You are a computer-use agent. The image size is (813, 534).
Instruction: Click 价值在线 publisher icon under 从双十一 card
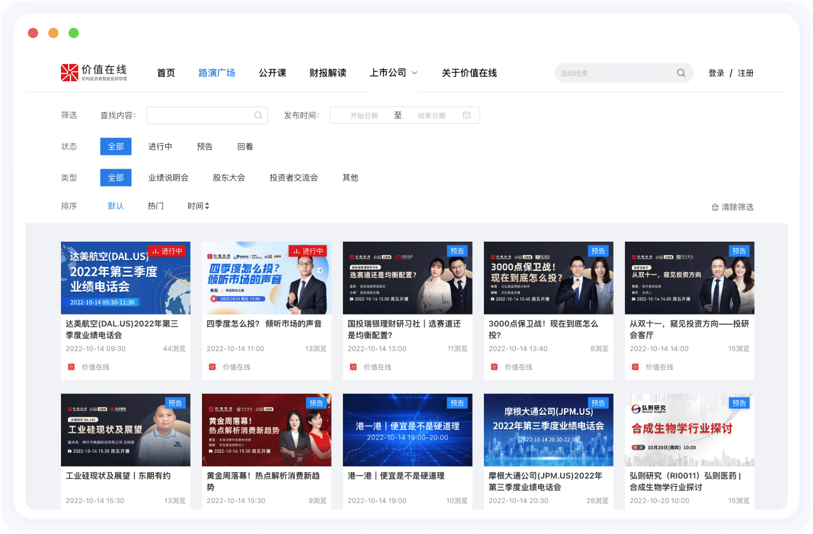coord(635,367)
